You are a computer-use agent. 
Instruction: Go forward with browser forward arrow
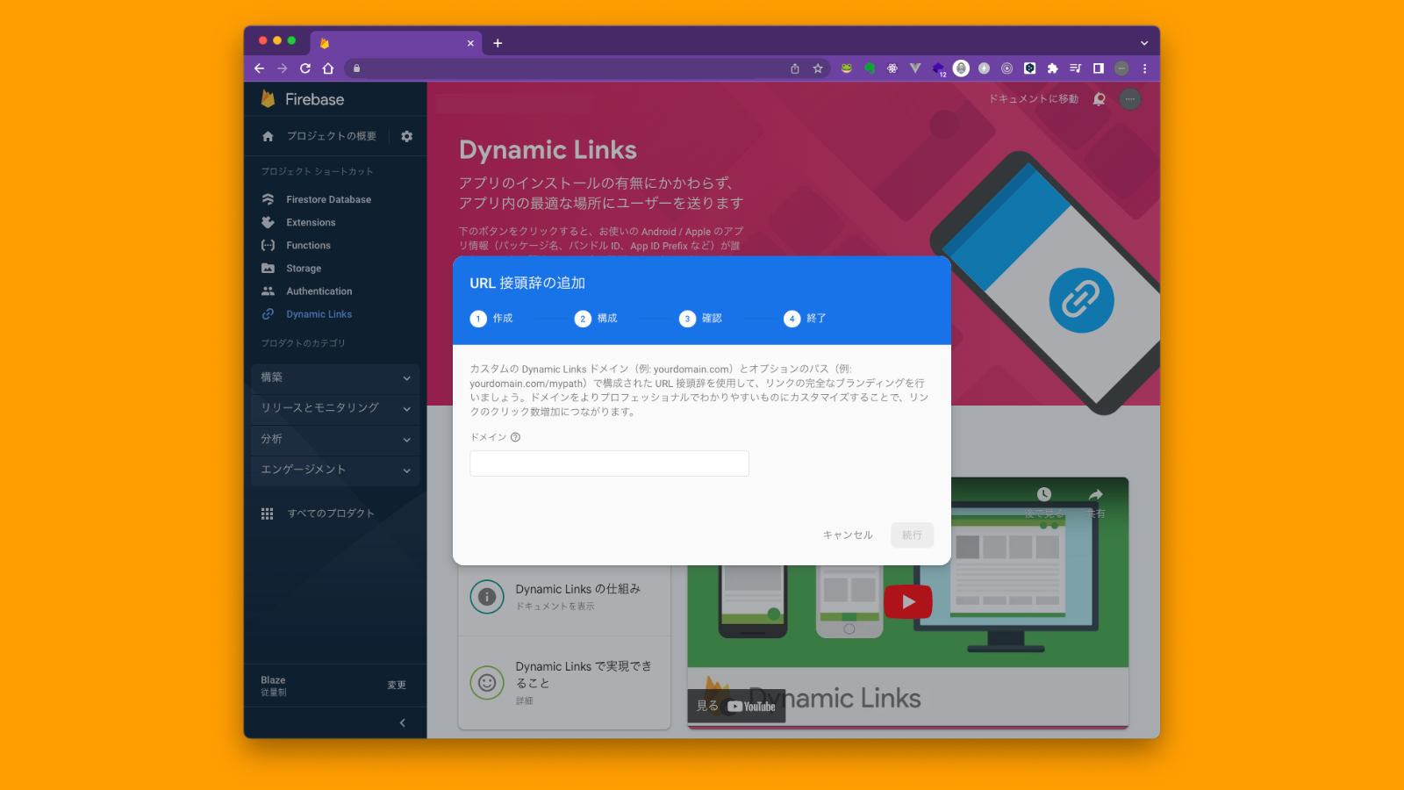click(x=282, y=68)
